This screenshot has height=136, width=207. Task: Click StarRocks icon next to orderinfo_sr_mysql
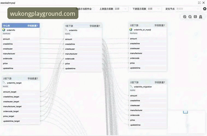tap(131, 30)
